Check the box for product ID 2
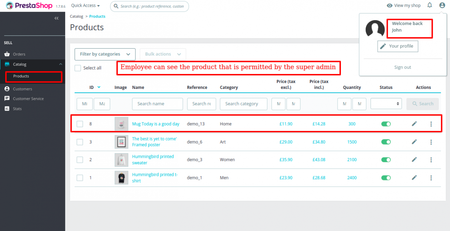The image size is (450, 231). coord(80,160)
